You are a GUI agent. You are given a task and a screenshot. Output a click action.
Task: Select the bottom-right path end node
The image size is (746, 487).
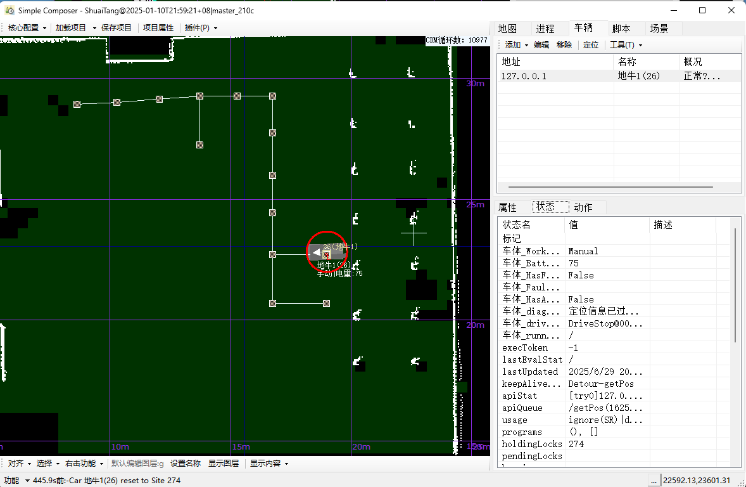pos(326,304)
